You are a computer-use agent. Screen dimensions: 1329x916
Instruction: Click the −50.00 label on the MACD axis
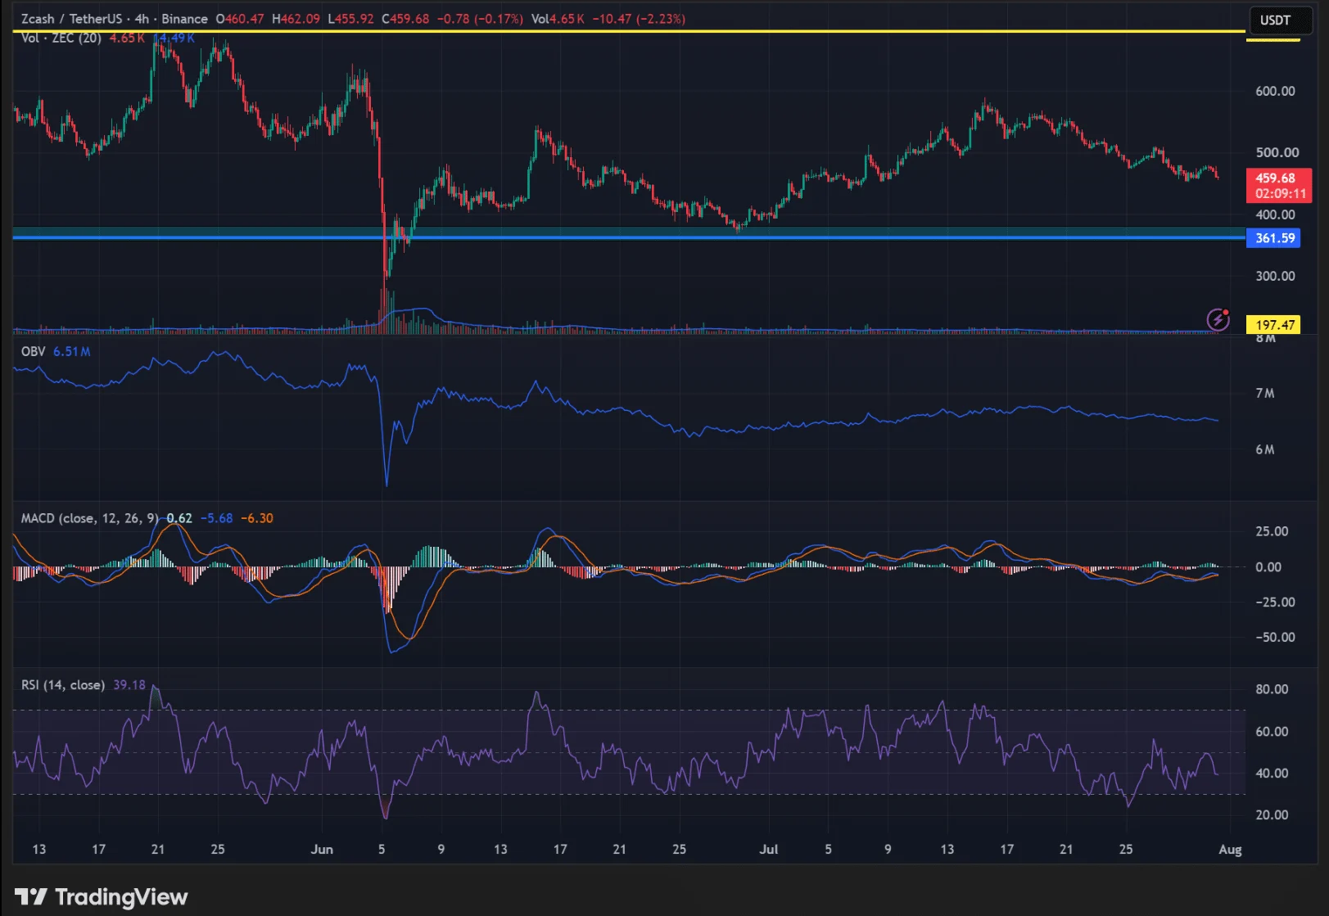(x=1276, y=637)
